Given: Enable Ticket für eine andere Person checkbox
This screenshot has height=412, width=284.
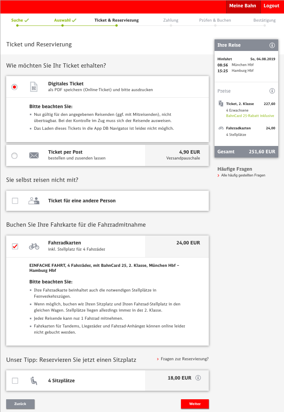Looking at the screenshot, I should pyautogui.click(x=15, y=201).
